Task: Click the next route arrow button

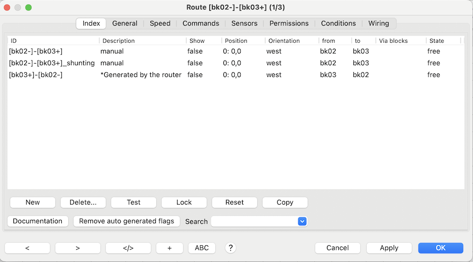Action: pos(77,248)
